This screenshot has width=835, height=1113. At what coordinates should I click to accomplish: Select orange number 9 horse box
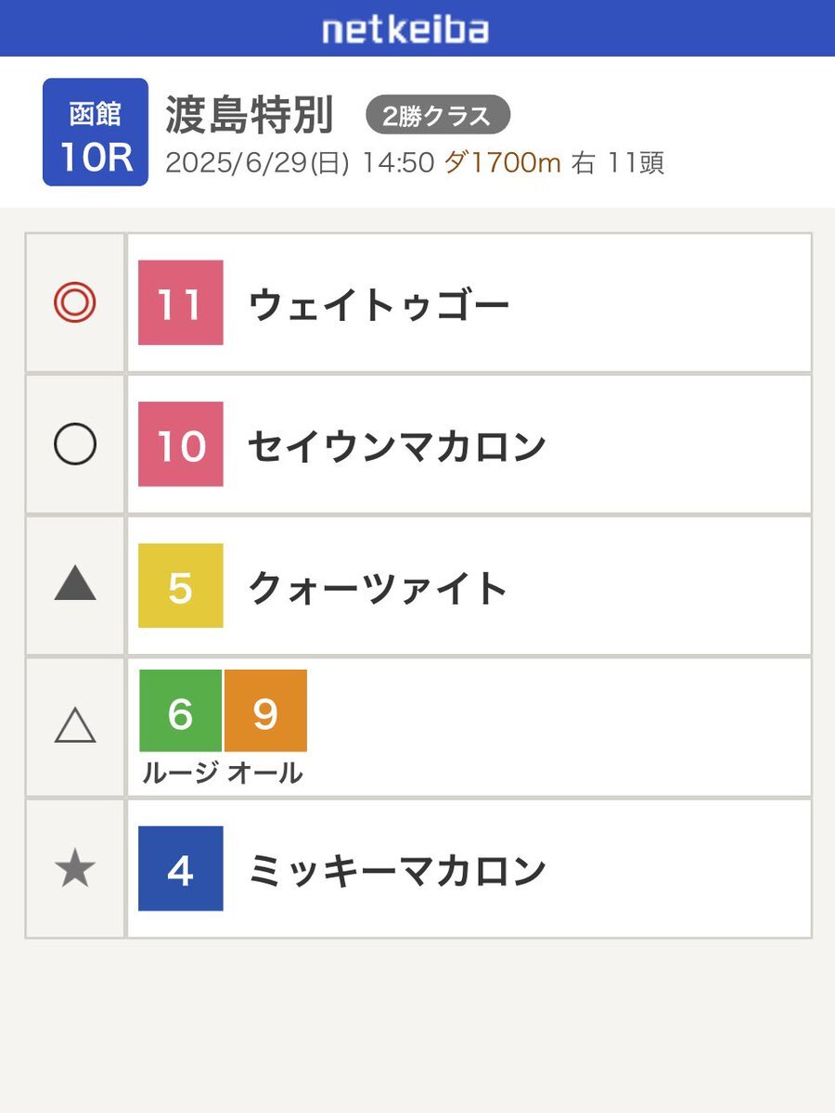click(x=265, y=711)
